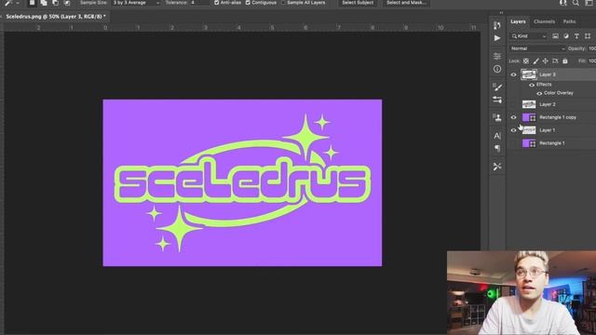Open the History panel icon in the dock
This screenshot has height=335, width=596.
[x=496, y=25]
